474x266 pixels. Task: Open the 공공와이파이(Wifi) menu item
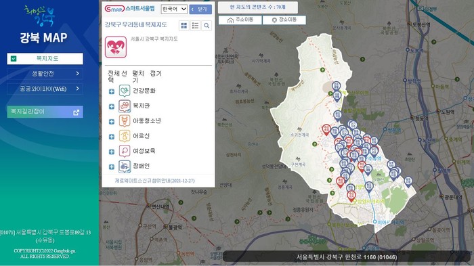pyautogui.click(x=45, y=89)
